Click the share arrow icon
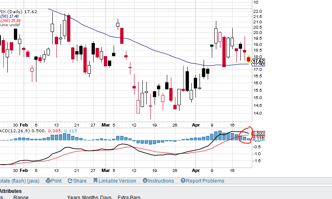 click(x=70, y=181)
